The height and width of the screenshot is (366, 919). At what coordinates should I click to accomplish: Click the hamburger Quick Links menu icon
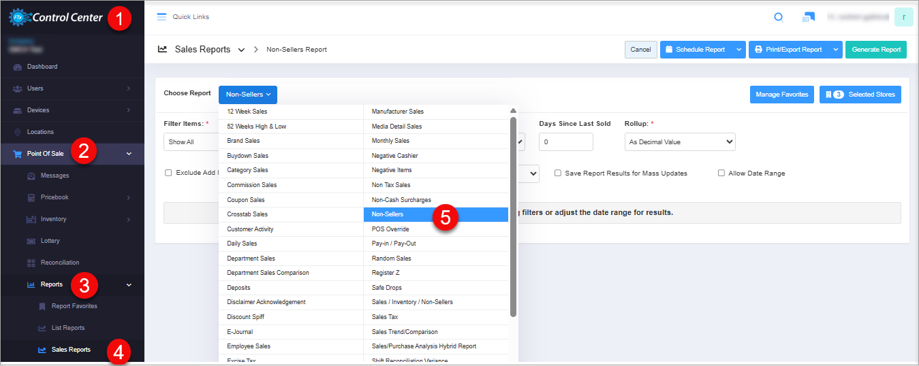coord(161,17)
